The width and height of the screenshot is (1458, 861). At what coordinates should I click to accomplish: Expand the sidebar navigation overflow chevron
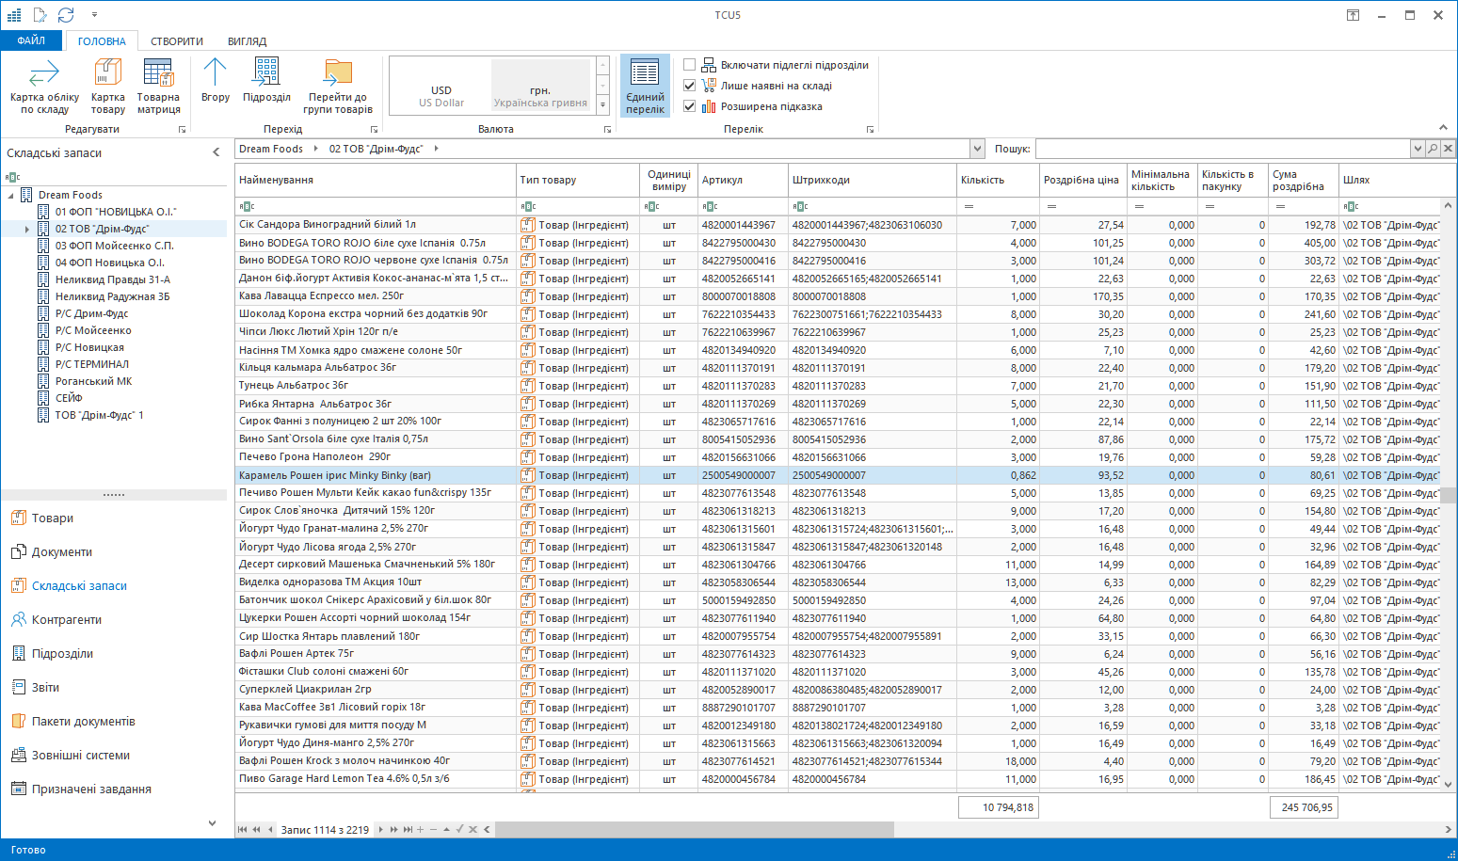pos(212,822)
